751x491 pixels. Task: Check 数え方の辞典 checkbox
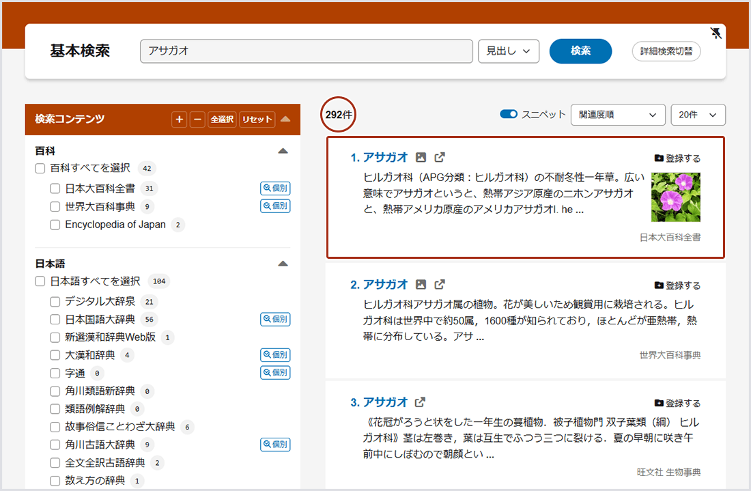tap(55, 481)
